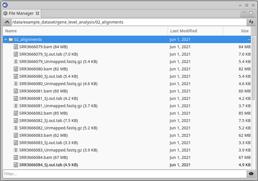Click file icon of SRR3666079.bam
Viewport: 258px width, 181px height.
pos(16,47)
